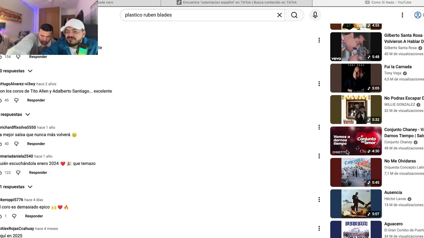The height and width of the screenshot is (238, 424).
Task: Open No Podras Escapar video thumbnail
Action: click(x=356, y=109)
